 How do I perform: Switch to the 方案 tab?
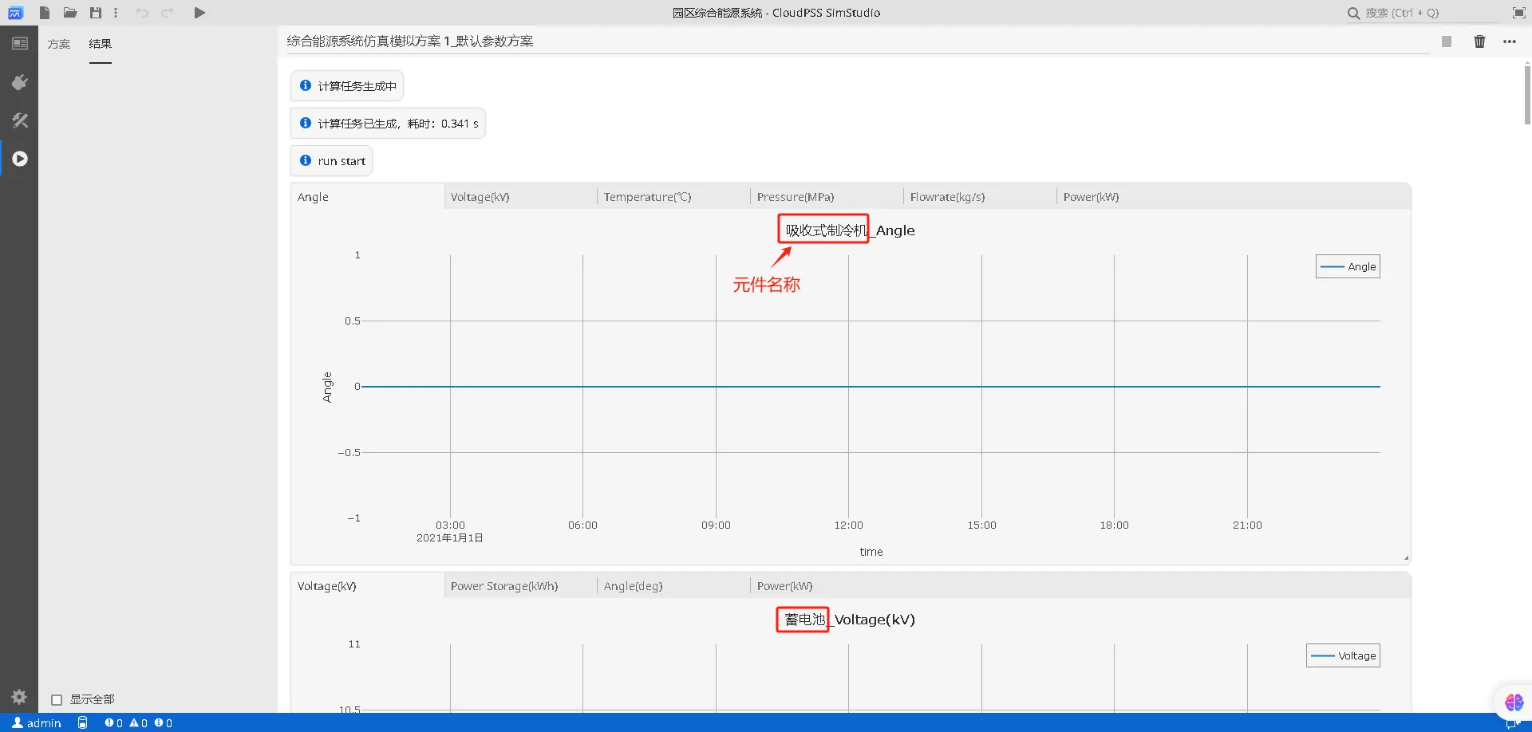58,44
